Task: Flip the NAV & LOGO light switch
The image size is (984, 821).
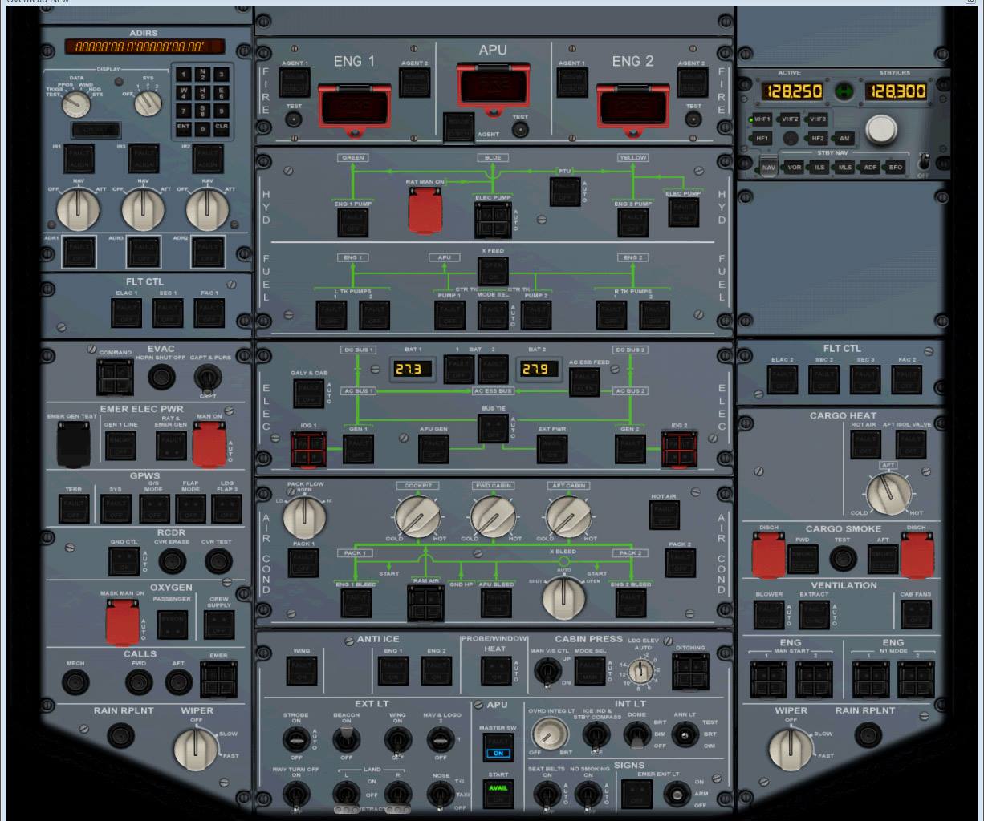Action: pos(440,739)
